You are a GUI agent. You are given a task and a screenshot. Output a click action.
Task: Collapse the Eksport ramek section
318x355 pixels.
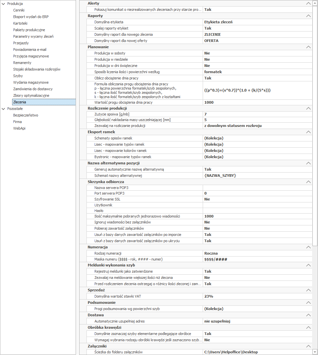coord(308,132)
